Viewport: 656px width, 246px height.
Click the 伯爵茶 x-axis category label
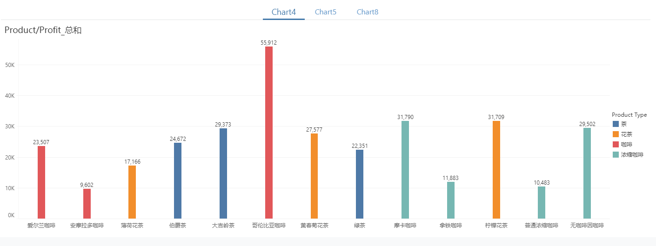pos(178,226)
